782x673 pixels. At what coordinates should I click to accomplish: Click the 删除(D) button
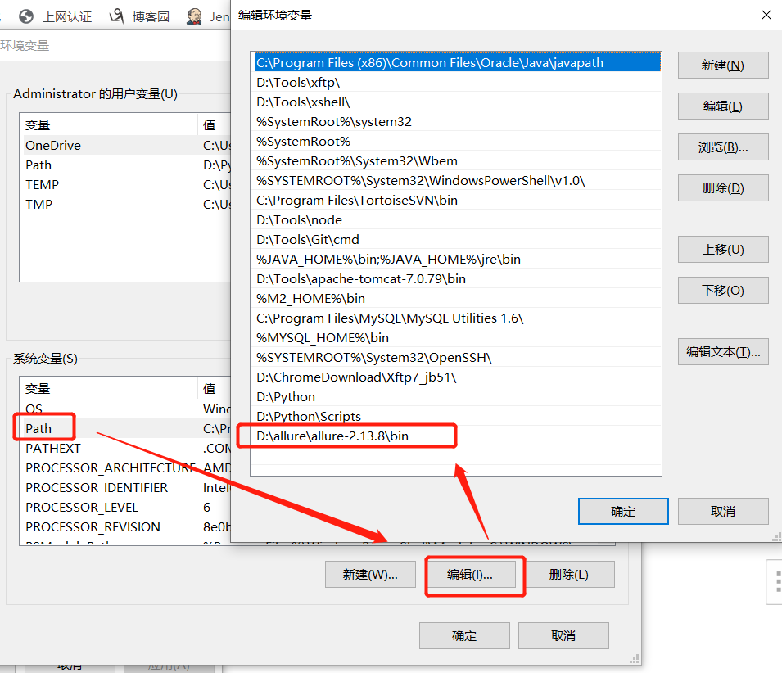click(x=723, y=188)
